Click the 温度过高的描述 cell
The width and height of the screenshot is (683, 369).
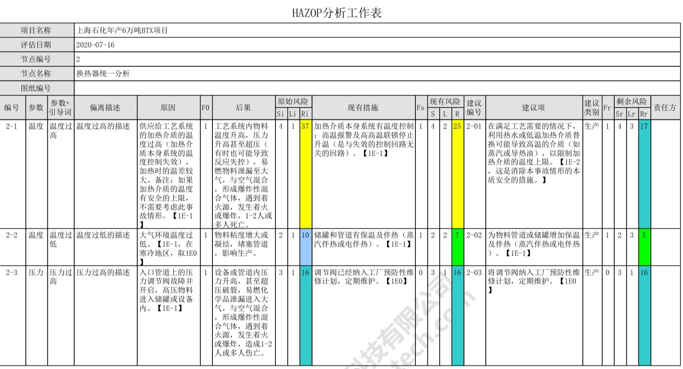click(105, 174)
